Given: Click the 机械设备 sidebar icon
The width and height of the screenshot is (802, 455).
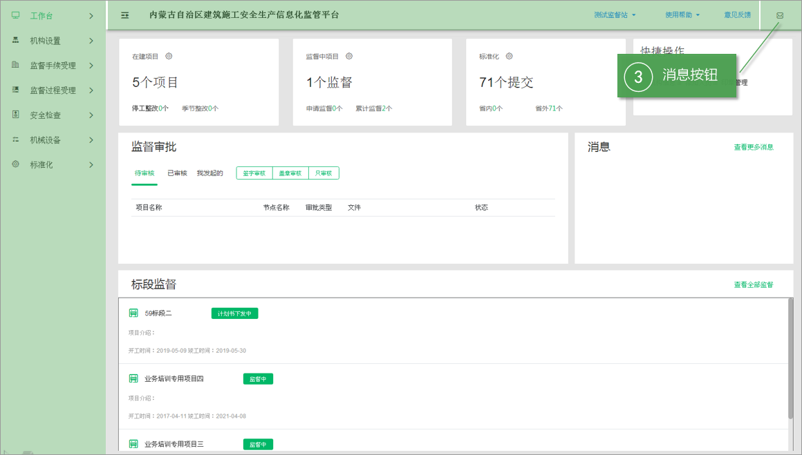Looking at the screenshot, I should coord(16,139).
